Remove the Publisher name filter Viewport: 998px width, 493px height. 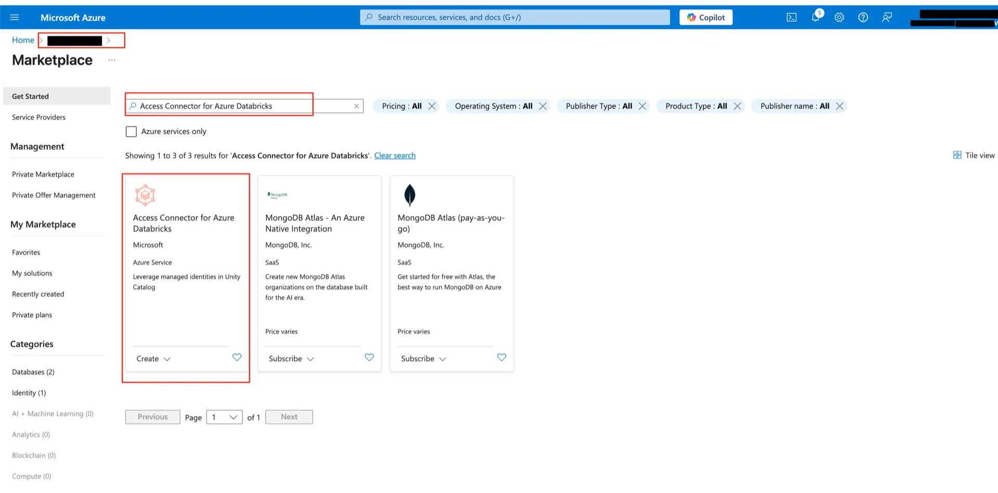[x=840, y=106]
